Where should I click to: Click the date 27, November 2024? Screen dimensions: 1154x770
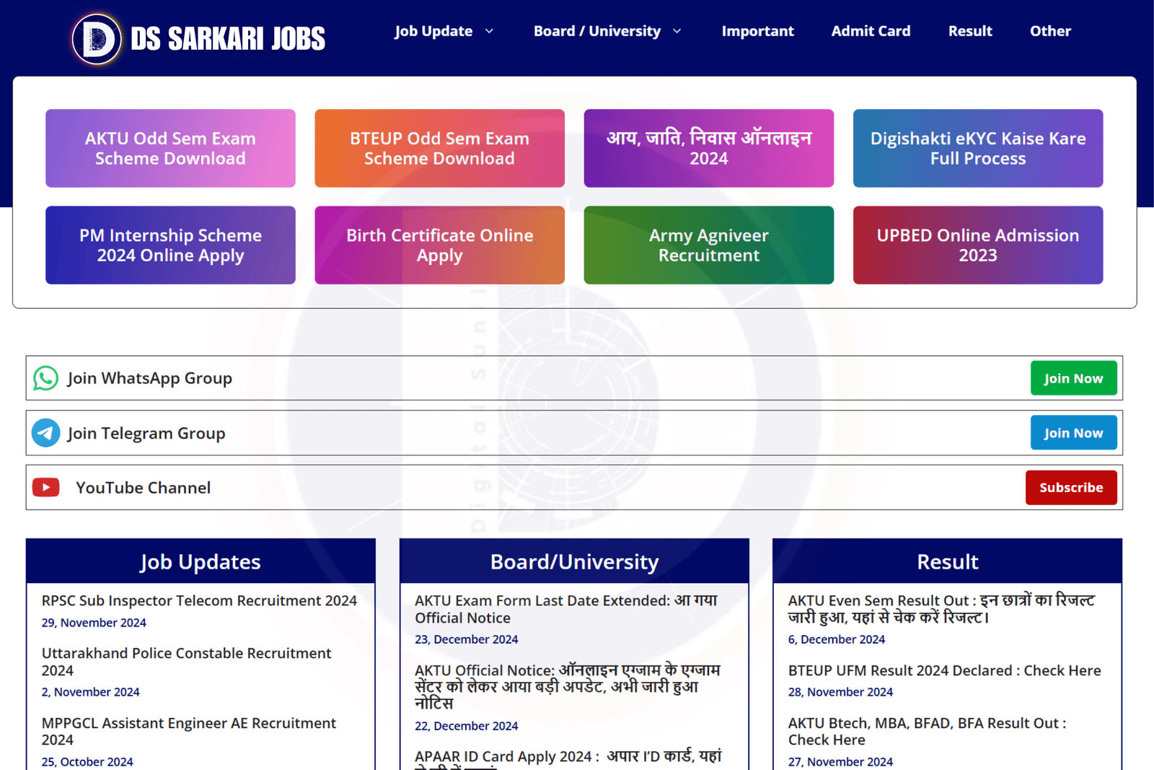click(x=840, y=762)
